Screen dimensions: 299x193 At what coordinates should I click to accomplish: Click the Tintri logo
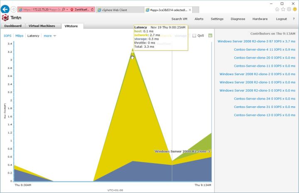(12, 18)
